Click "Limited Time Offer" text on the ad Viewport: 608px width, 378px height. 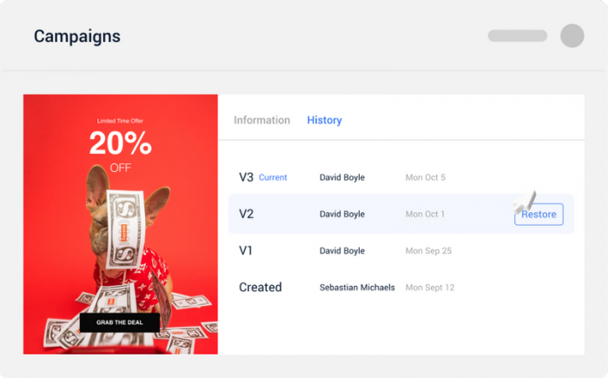coord(120,121)
